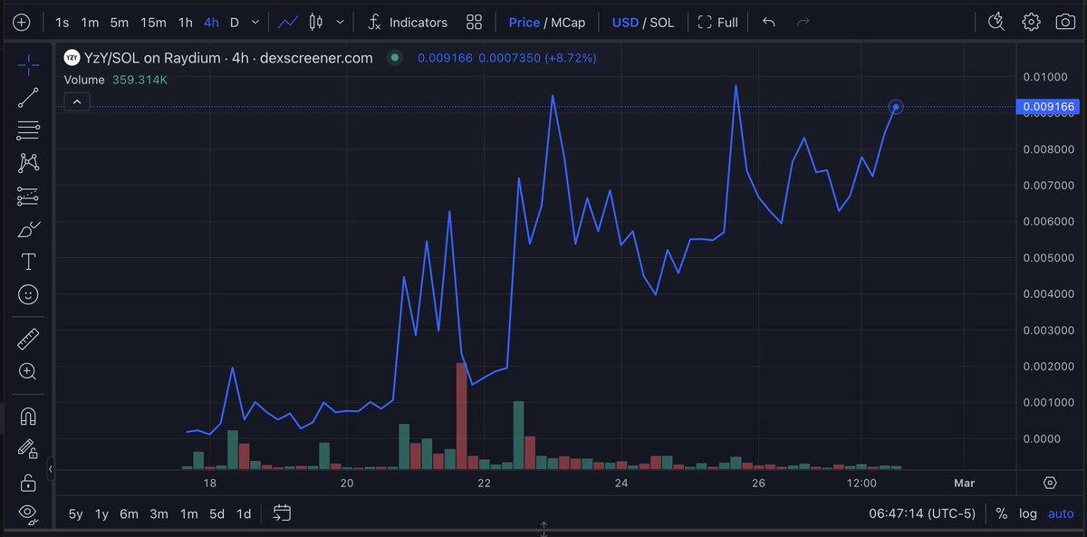Switch to the line chart style

pyautogui.click(x=289, y=22)
